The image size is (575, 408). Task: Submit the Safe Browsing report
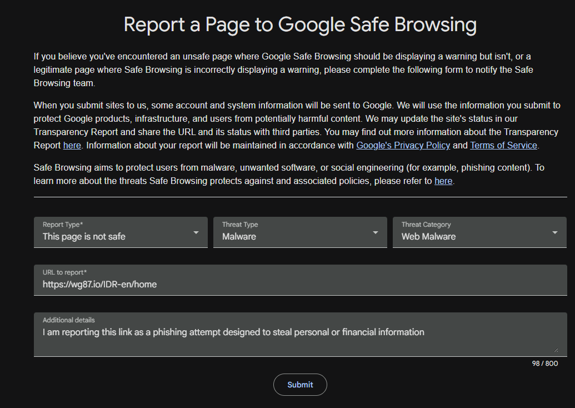tap(300, 385)
